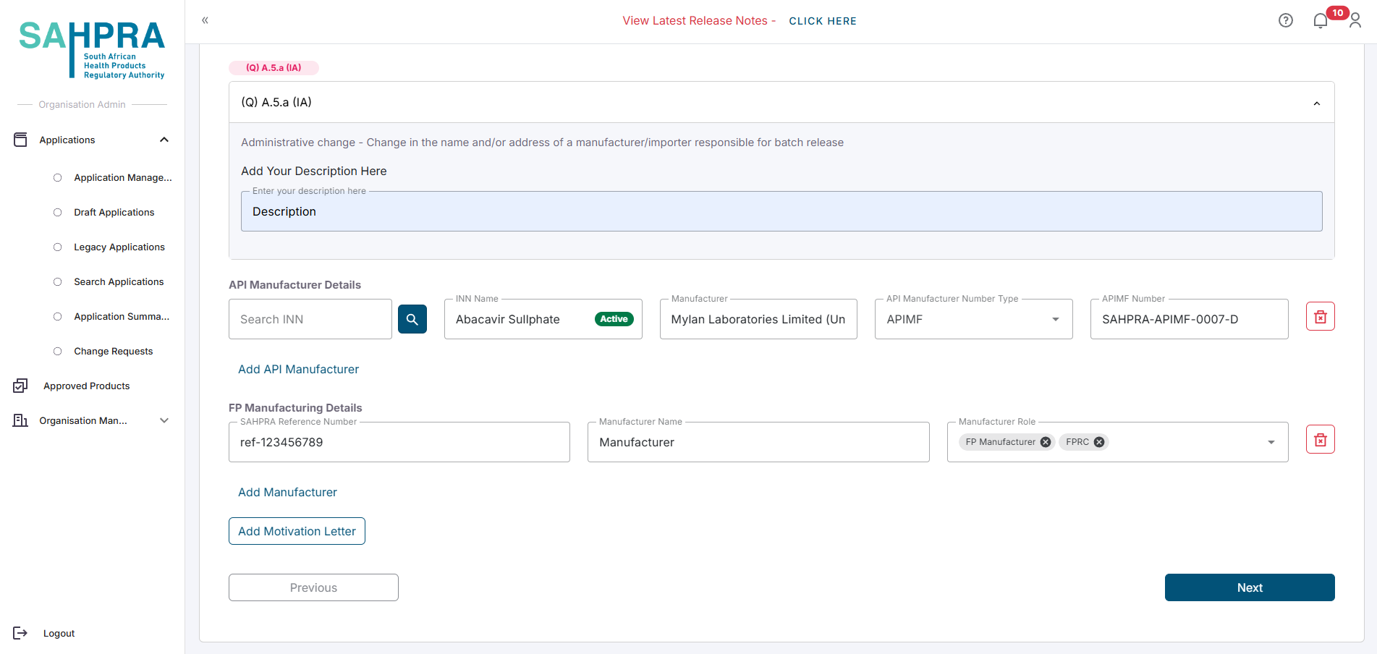Remove the FPRC role chip
This screenshot has height=654, width=1377.
click(1099, 442)
